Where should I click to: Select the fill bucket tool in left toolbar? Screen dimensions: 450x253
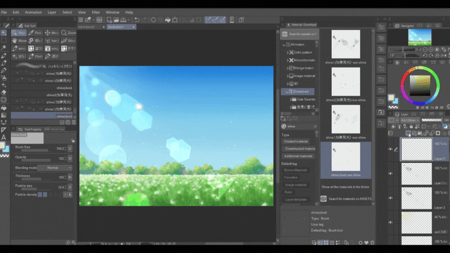pyautogui.click(x=4, y=108)
